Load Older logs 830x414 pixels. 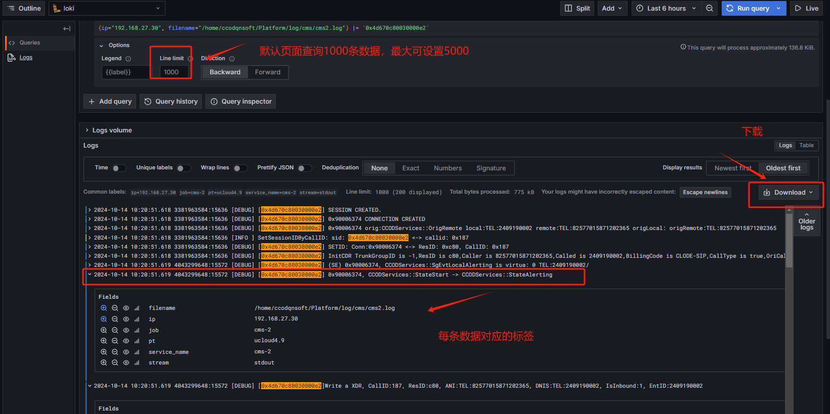coord(807,221)
